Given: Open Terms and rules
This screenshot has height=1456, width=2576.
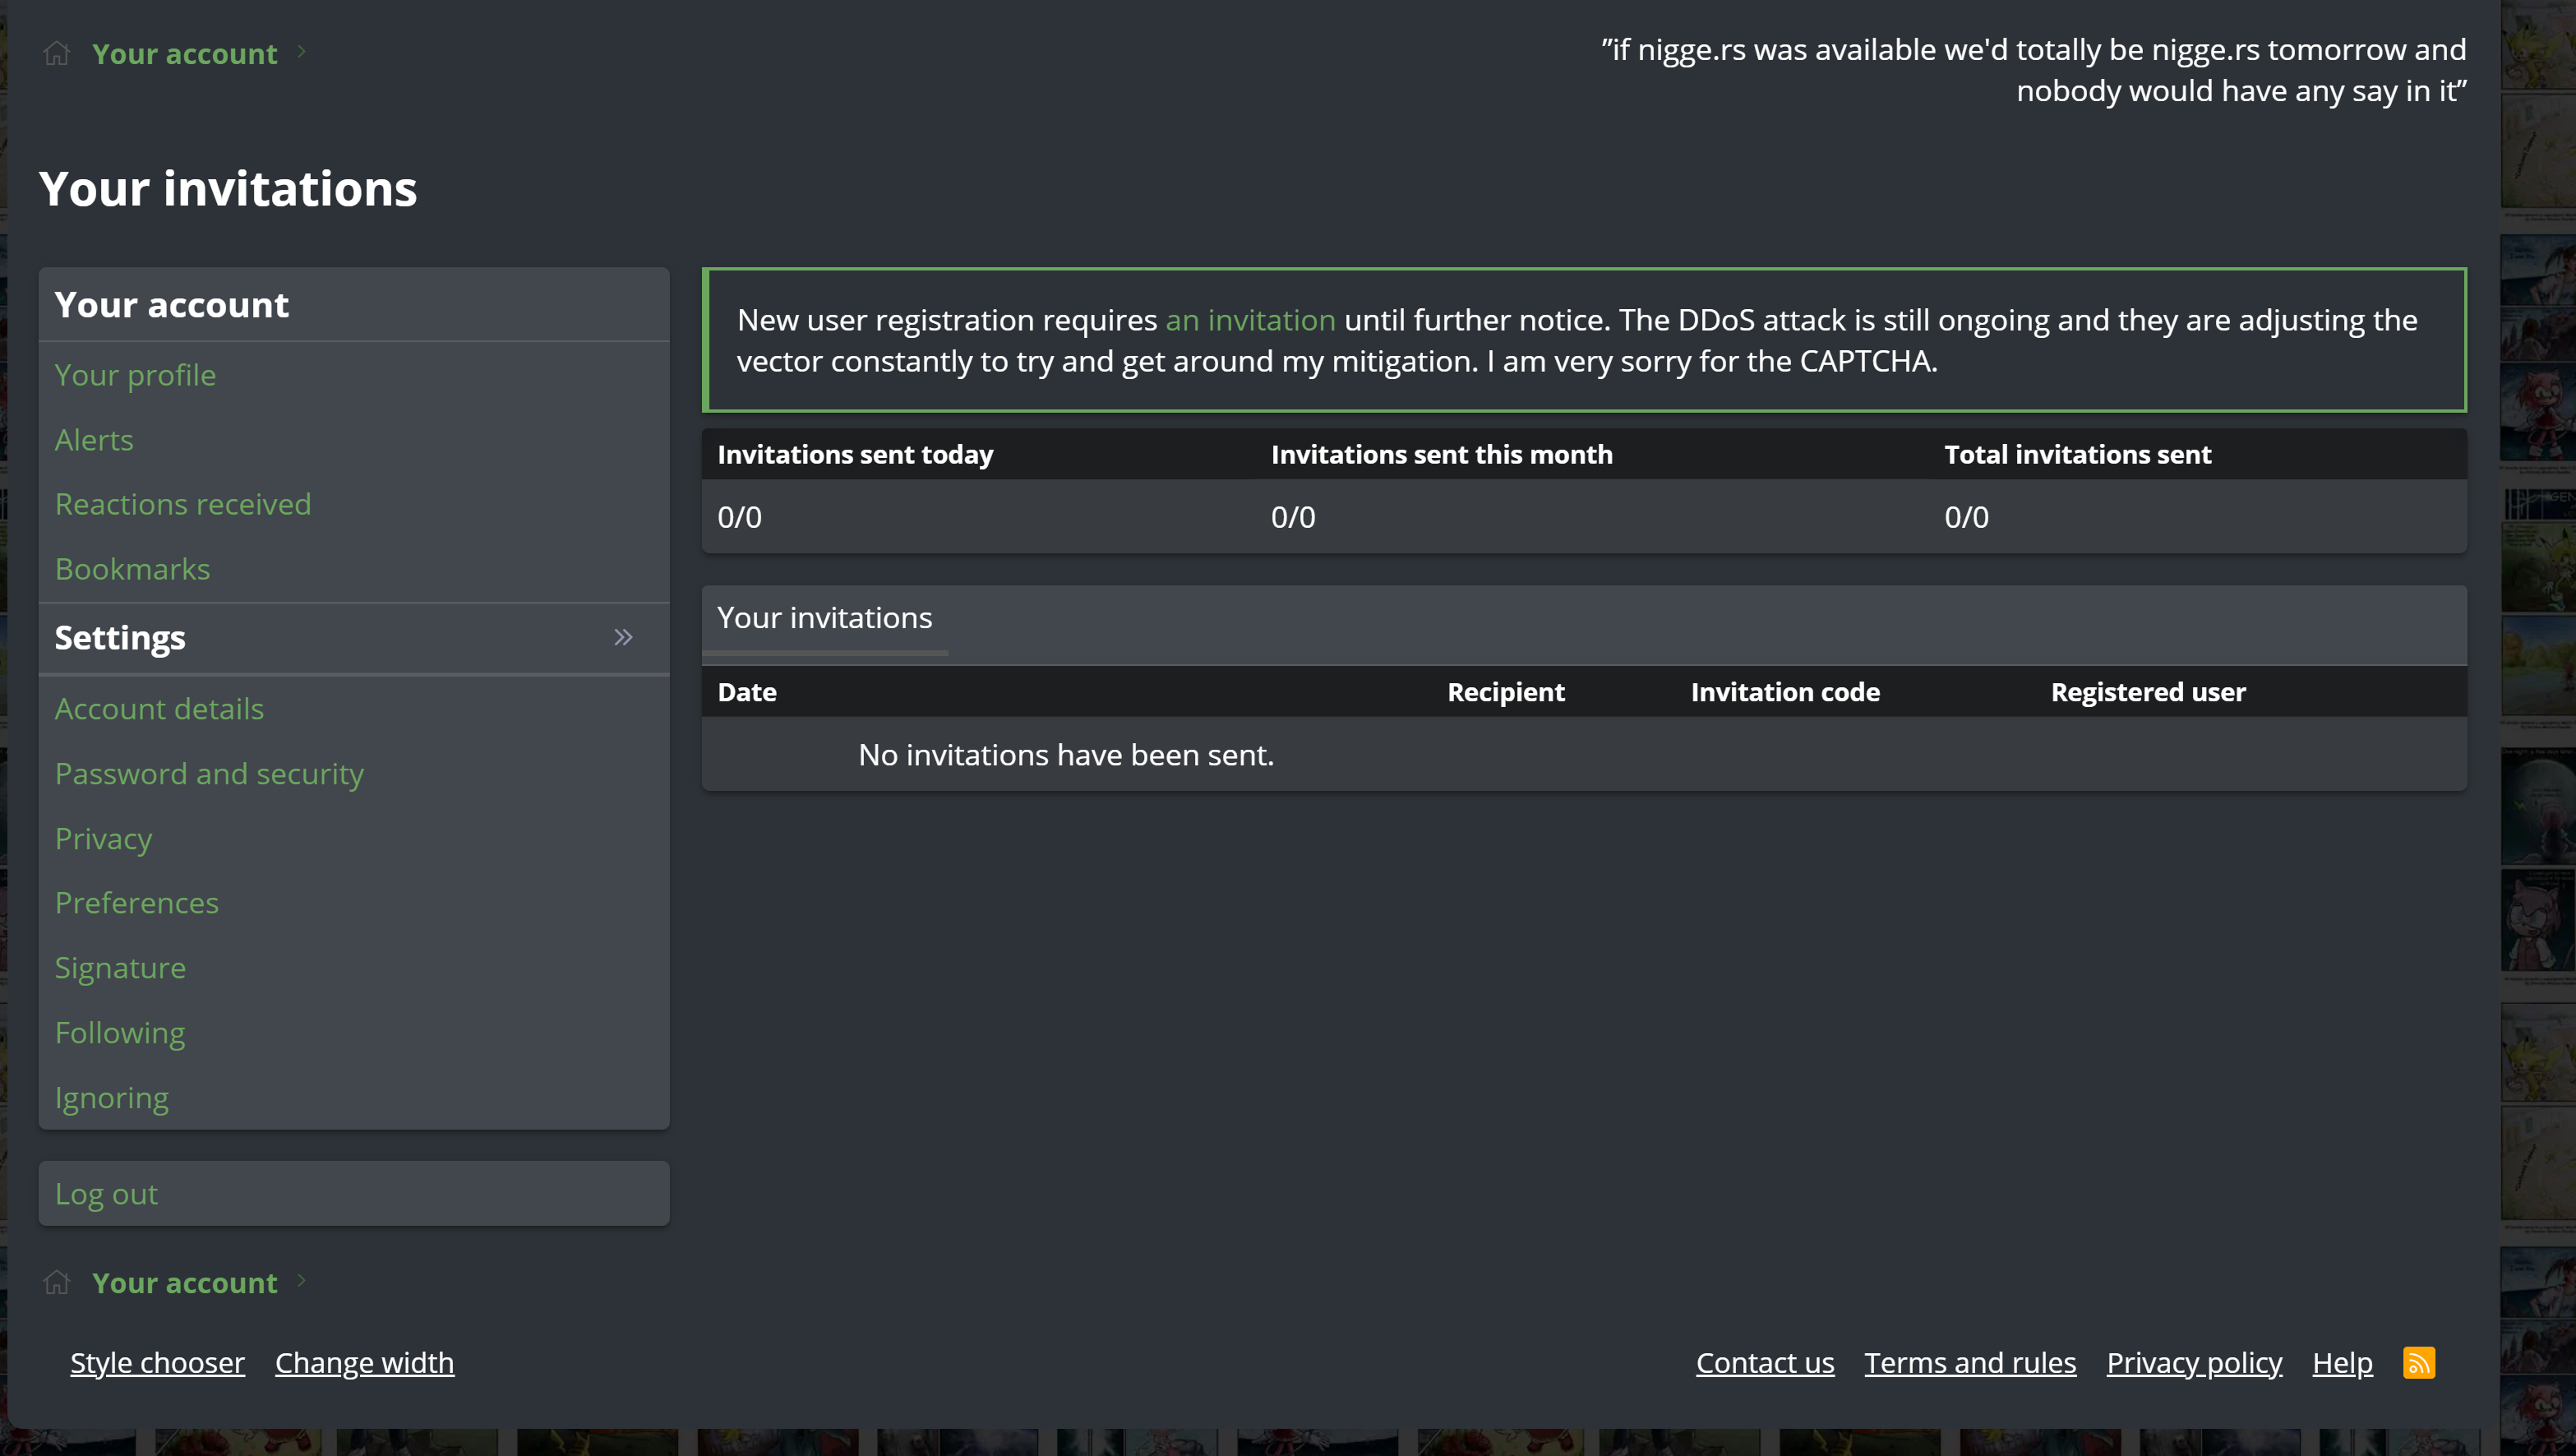Looking at the screenshot, I should pos(1970,1363).
